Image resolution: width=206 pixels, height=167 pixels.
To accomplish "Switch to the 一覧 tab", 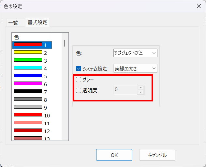I will click(x=16, y=23).
